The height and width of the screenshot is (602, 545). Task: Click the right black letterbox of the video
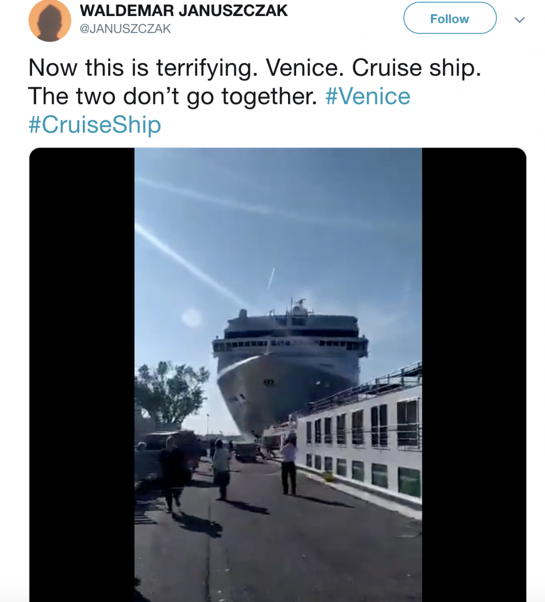474,374
